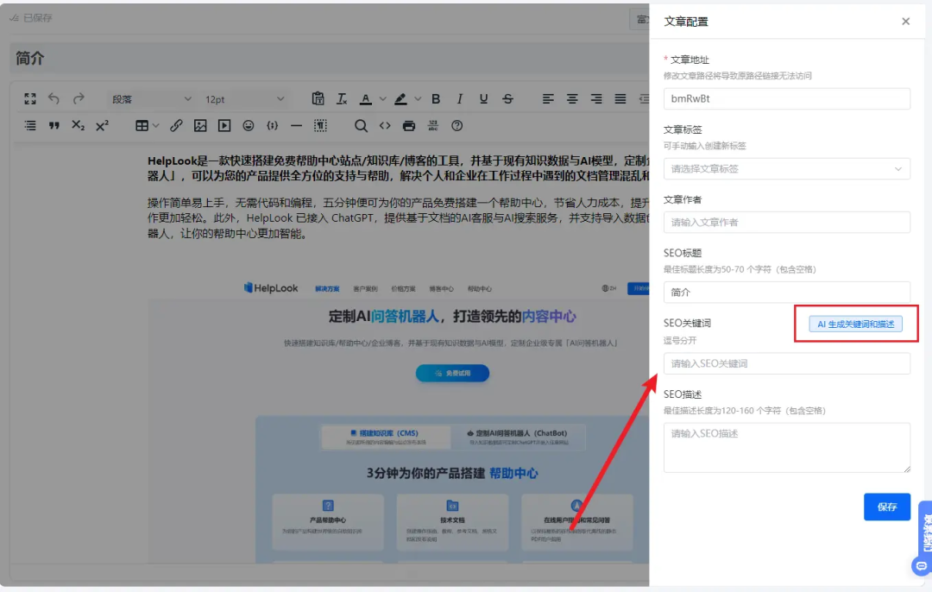
Task: Print the document
Action: click(x=409, y=125)
